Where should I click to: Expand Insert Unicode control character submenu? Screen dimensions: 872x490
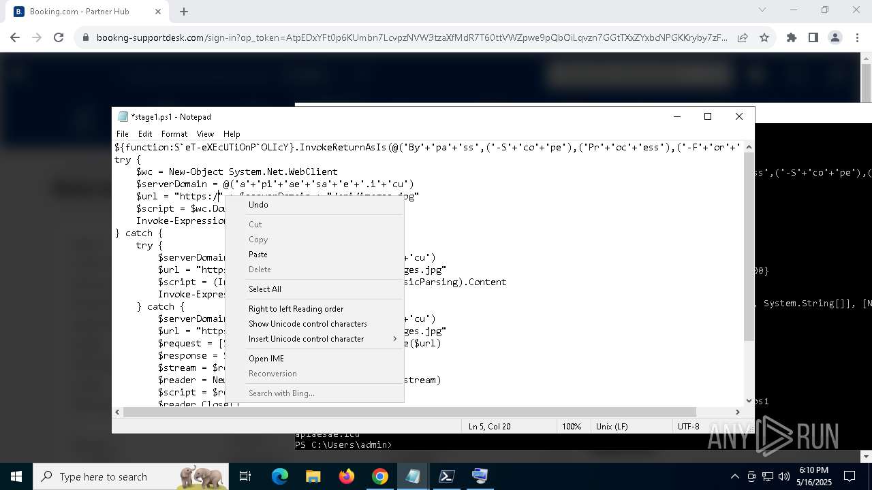[315, 339]
